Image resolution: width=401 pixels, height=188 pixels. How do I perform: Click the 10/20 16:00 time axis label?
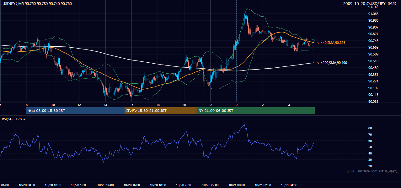click(x=132, y=185)
